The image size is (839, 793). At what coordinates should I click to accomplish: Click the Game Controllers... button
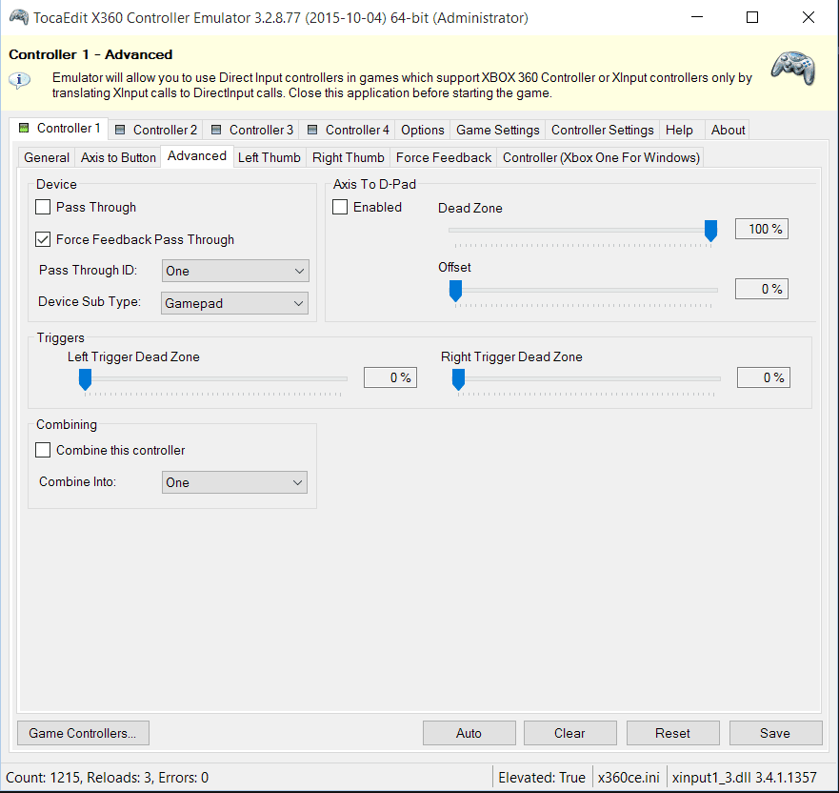[x=83, y=733]
